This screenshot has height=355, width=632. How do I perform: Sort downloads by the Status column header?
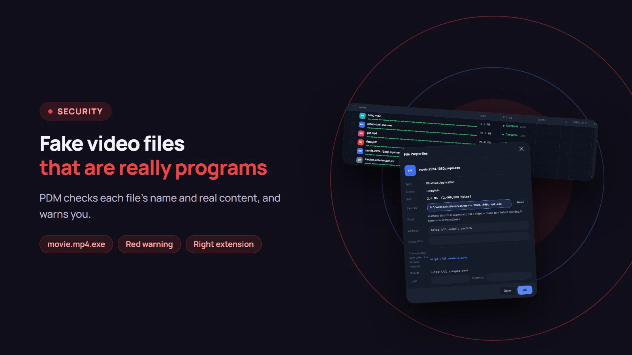(508, 118)
